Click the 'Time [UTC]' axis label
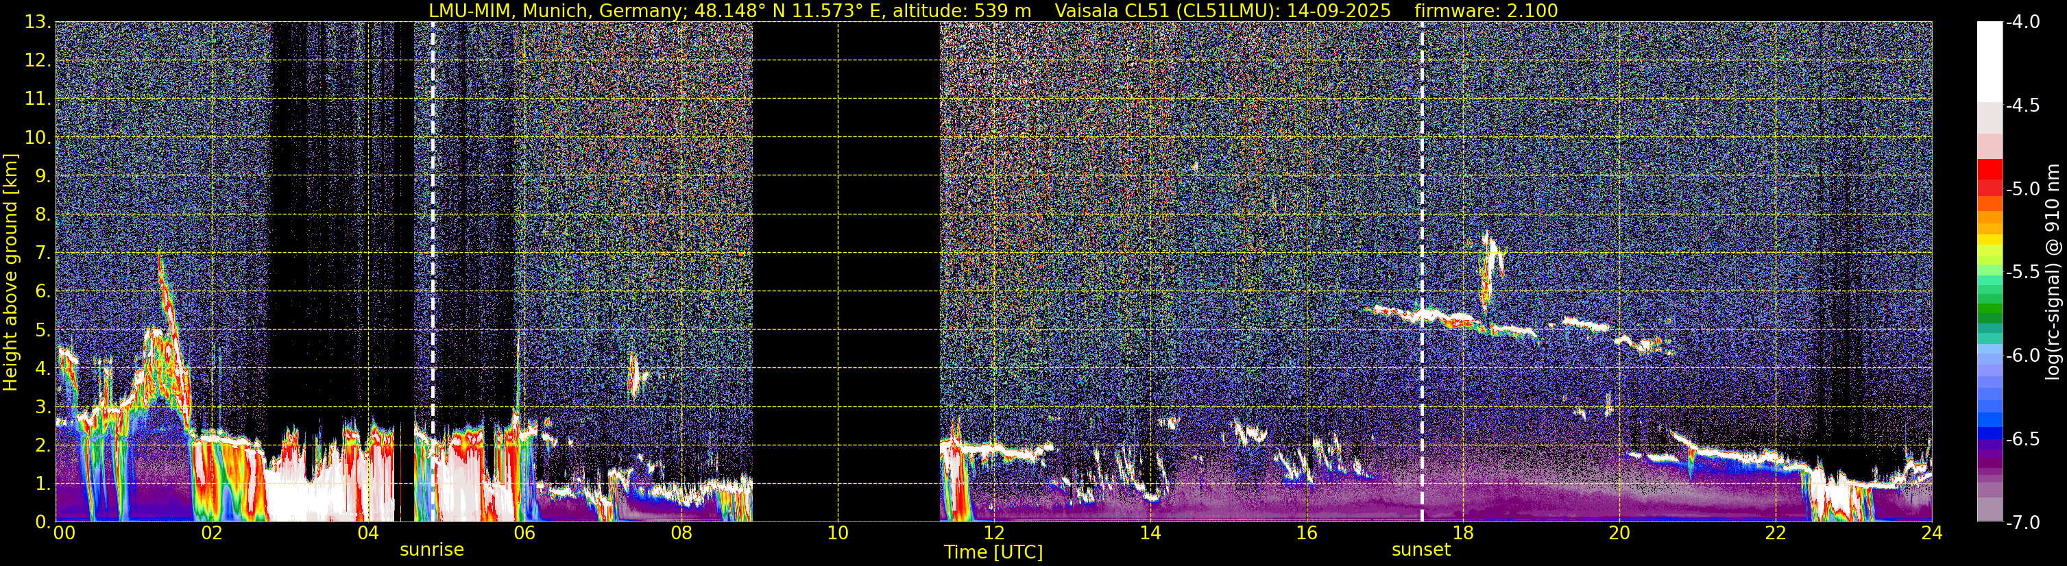This screenshot has height=566, width=2067. 993,552
